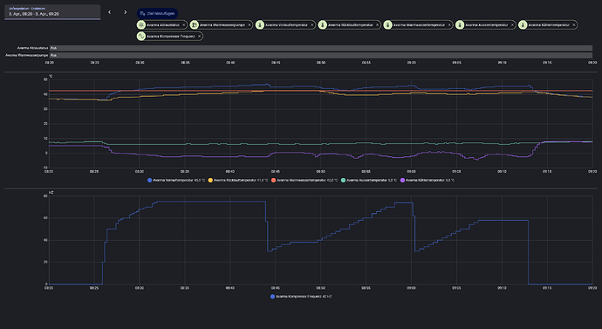
Task: Toggle the Warmwassertemperatur series in the legend
Action: (304, 180)
